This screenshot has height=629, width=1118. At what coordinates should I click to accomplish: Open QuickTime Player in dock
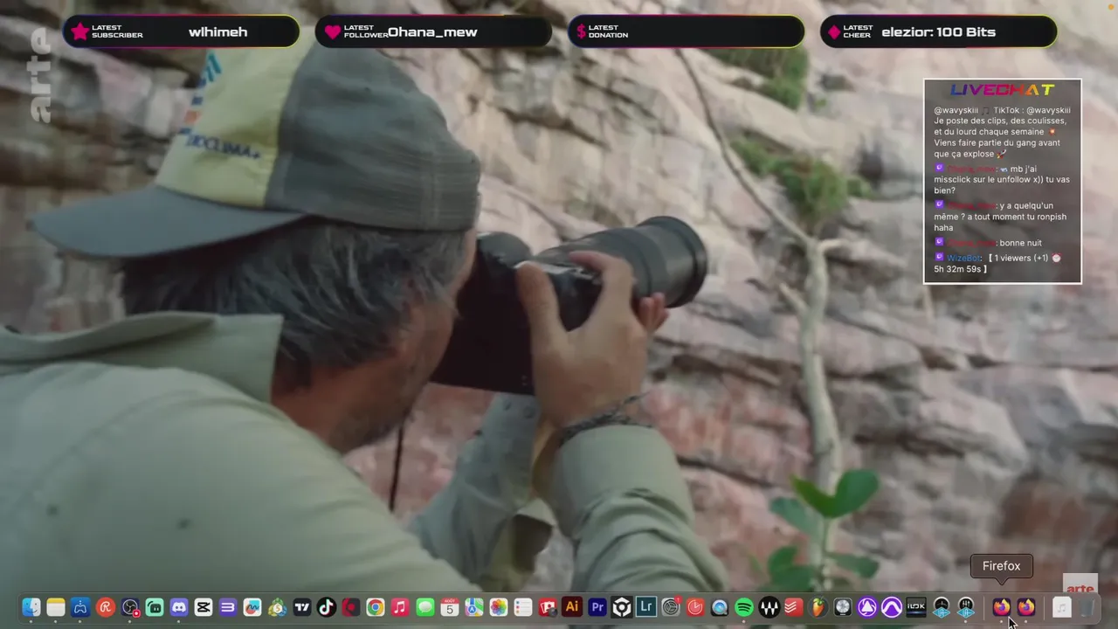[x=720, y=607]
